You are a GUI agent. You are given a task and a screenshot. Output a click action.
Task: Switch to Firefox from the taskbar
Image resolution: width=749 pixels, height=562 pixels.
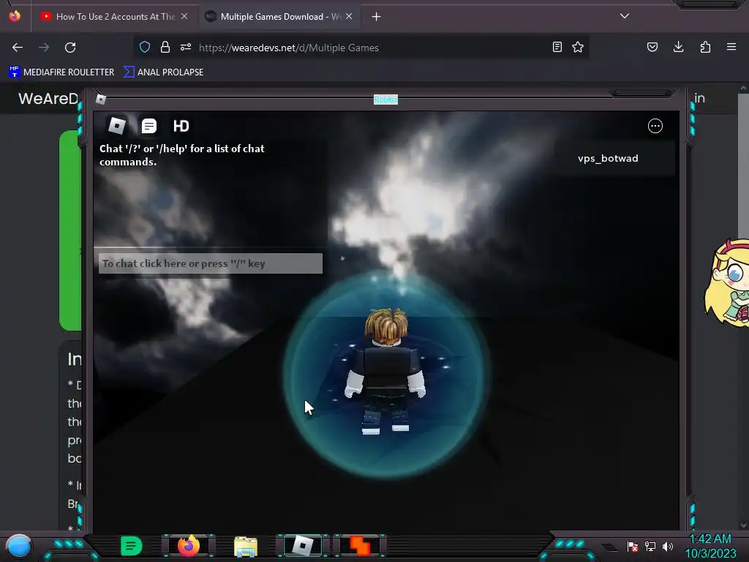(189, 546)
